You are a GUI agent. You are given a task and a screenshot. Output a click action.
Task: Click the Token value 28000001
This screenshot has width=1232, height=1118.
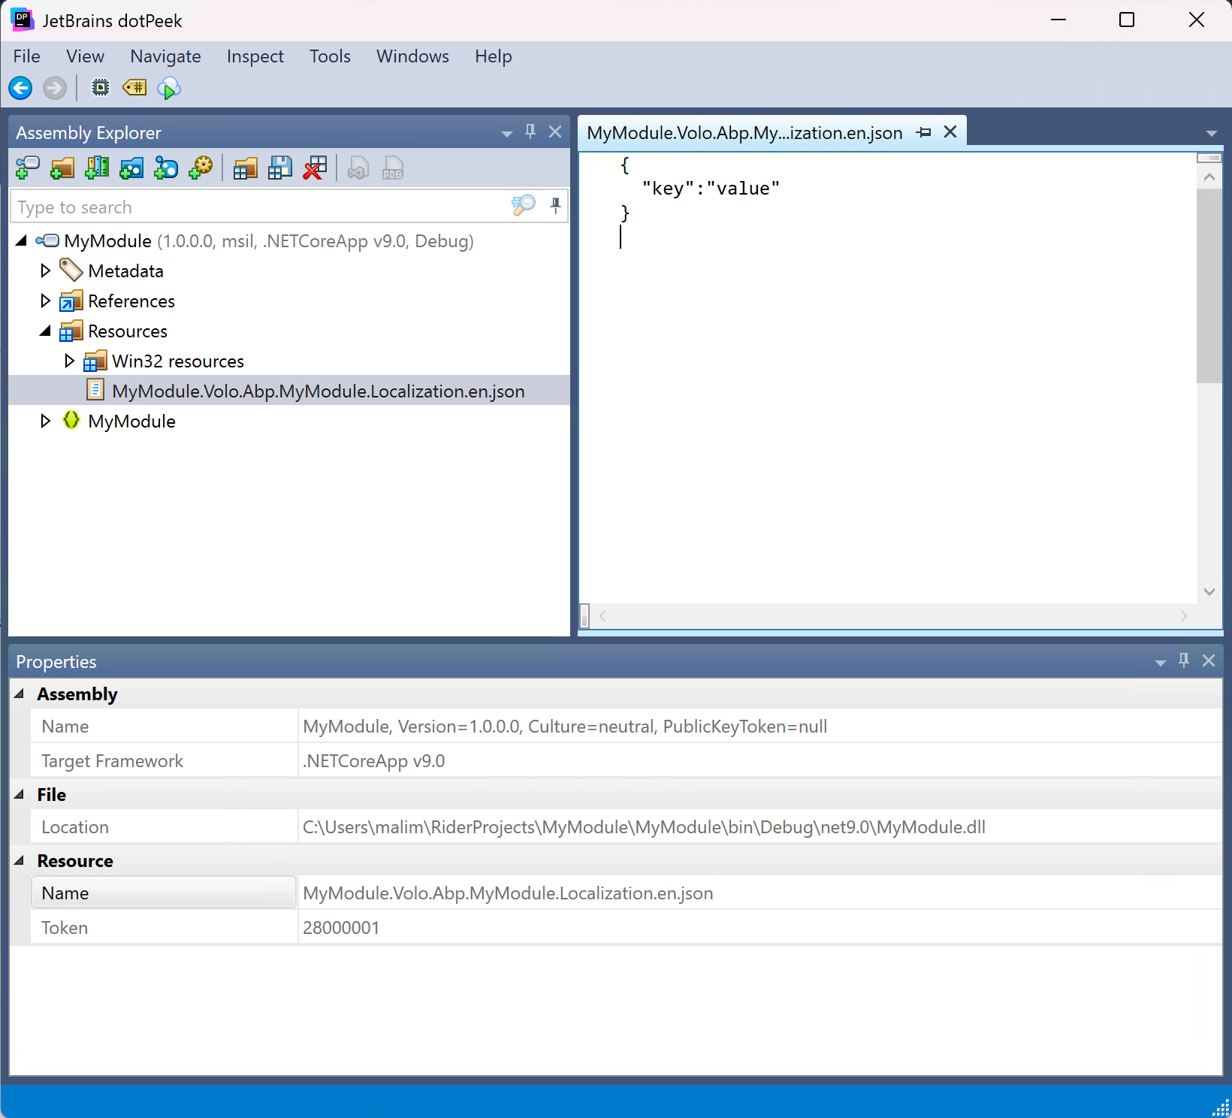click(x=341, y=928)
